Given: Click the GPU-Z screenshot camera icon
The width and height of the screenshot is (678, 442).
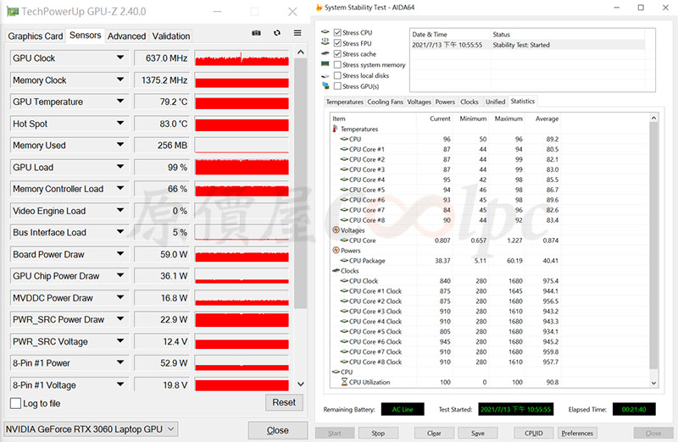Looking at the screenshot, I should click(x=257, y=33).
